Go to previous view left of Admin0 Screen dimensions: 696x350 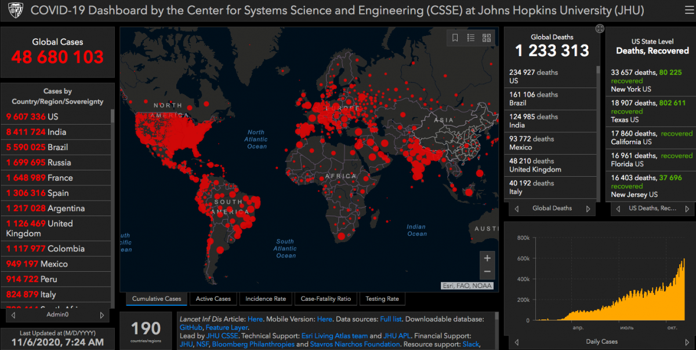click(x=13, y=315)
